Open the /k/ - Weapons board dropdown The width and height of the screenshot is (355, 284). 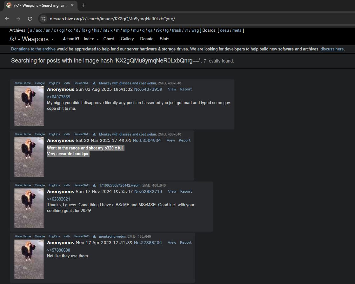(31, 39)
